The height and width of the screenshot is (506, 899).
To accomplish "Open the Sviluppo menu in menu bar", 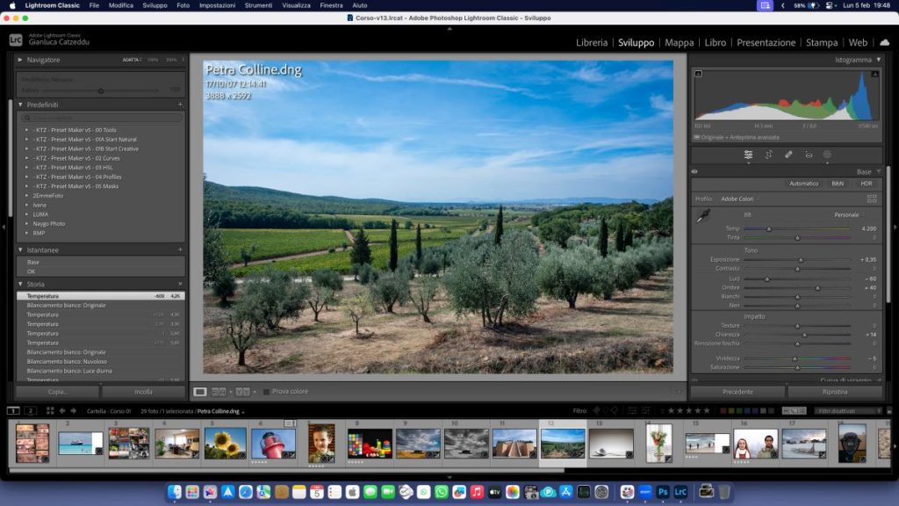I will click(x=155, y=5).
